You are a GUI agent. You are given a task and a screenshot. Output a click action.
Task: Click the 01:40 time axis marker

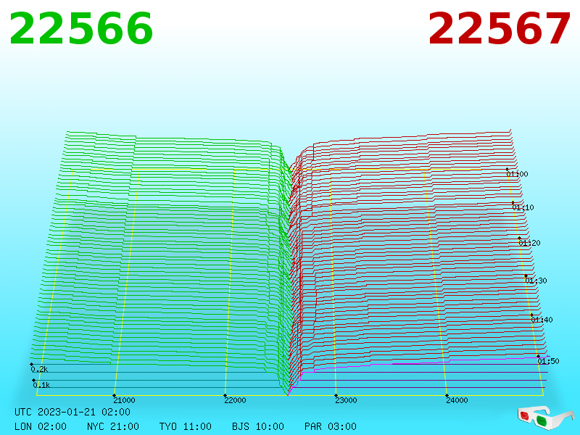point(542,320)
